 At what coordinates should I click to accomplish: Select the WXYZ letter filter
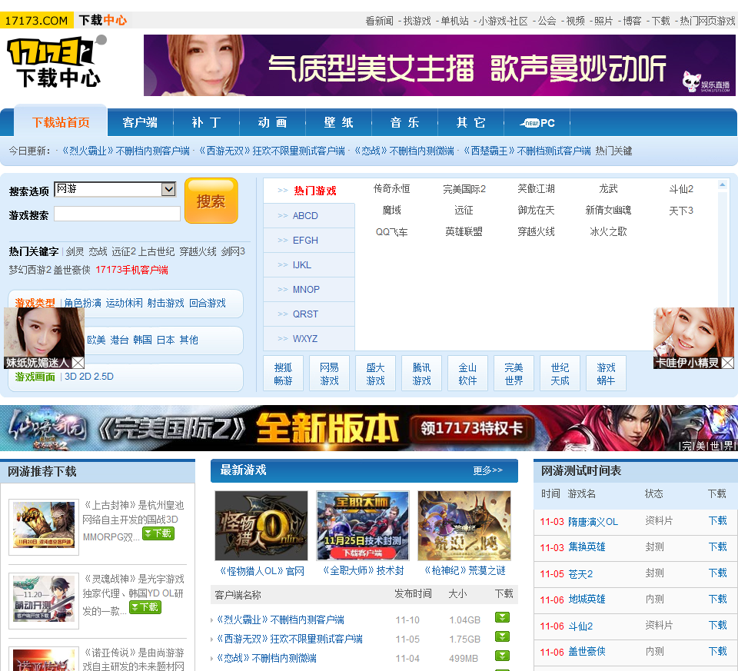pyautogui.click(x=309, y=339)
